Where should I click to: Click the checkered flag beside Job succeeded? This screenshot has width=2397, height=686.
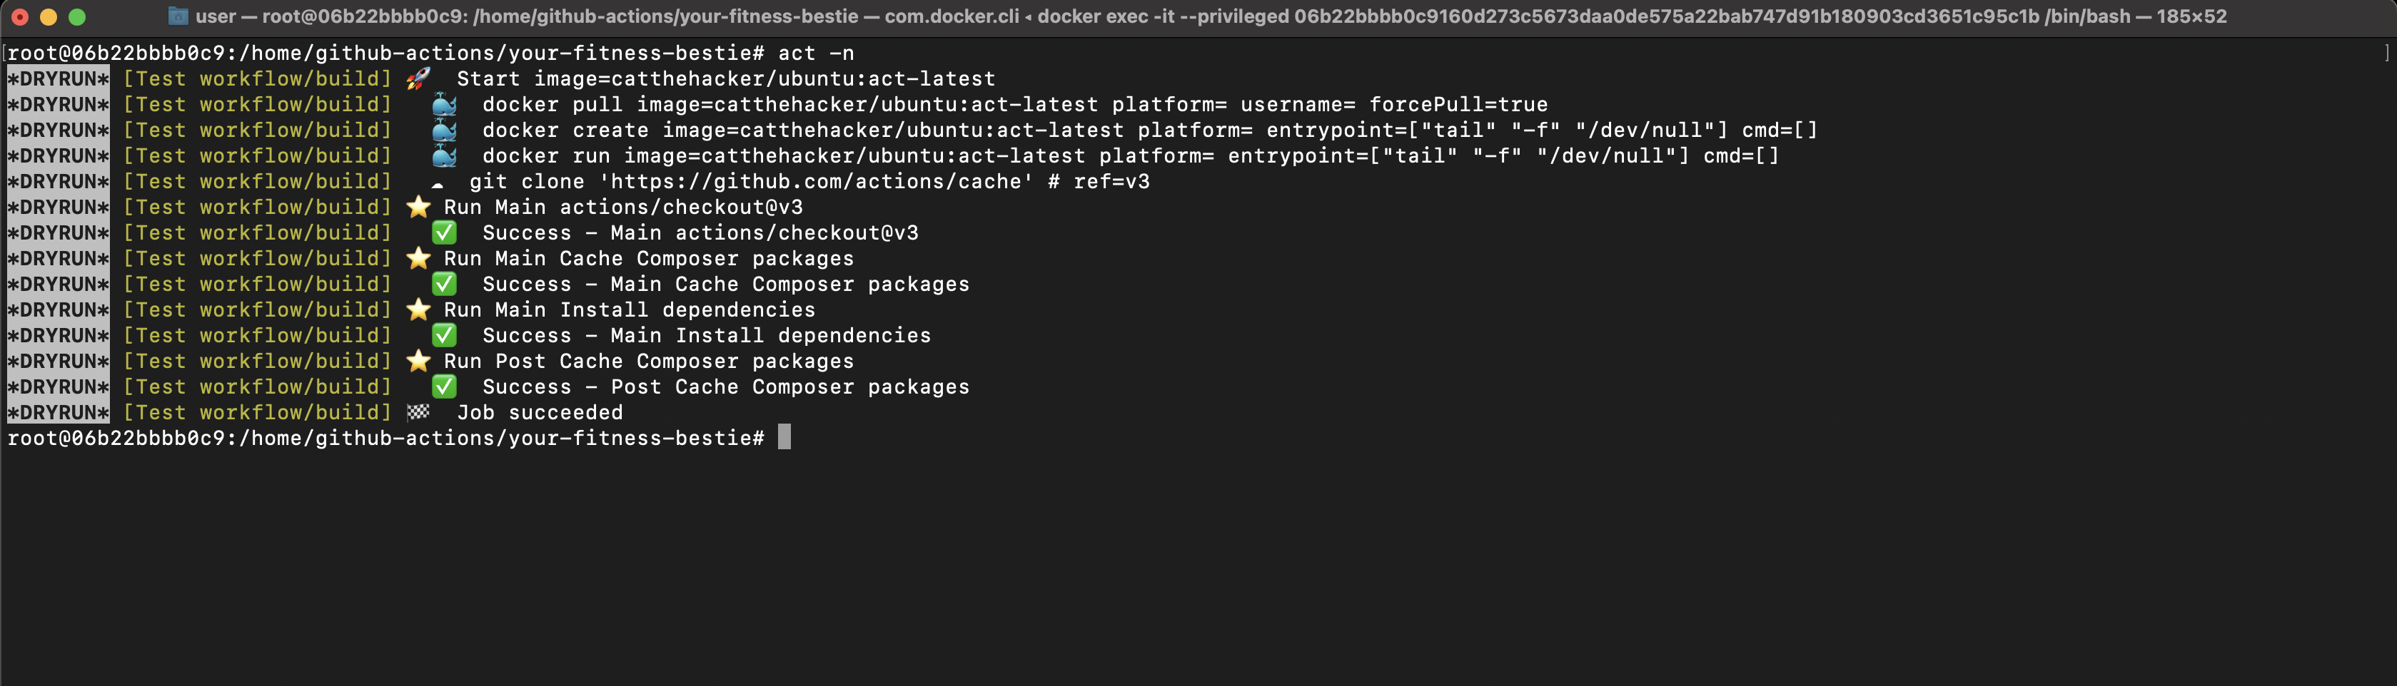[x=419, y=411]
